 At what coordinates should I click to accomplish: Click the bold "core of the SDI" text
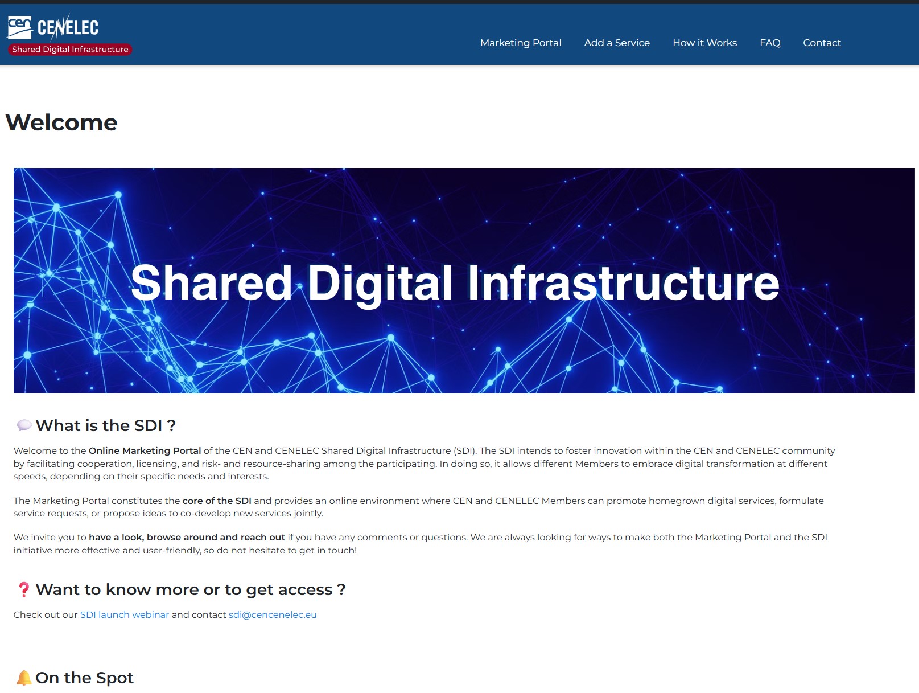pyautogui.click(x=216, y=501)
